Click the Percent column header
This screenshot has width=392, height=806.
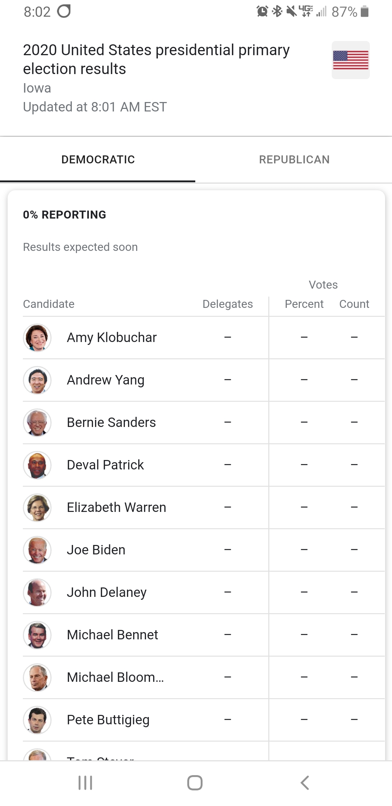304,304
